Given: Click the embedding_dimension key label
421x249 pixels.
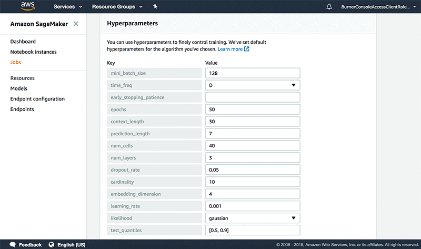Looking at the screenshot, I should 154,194.
